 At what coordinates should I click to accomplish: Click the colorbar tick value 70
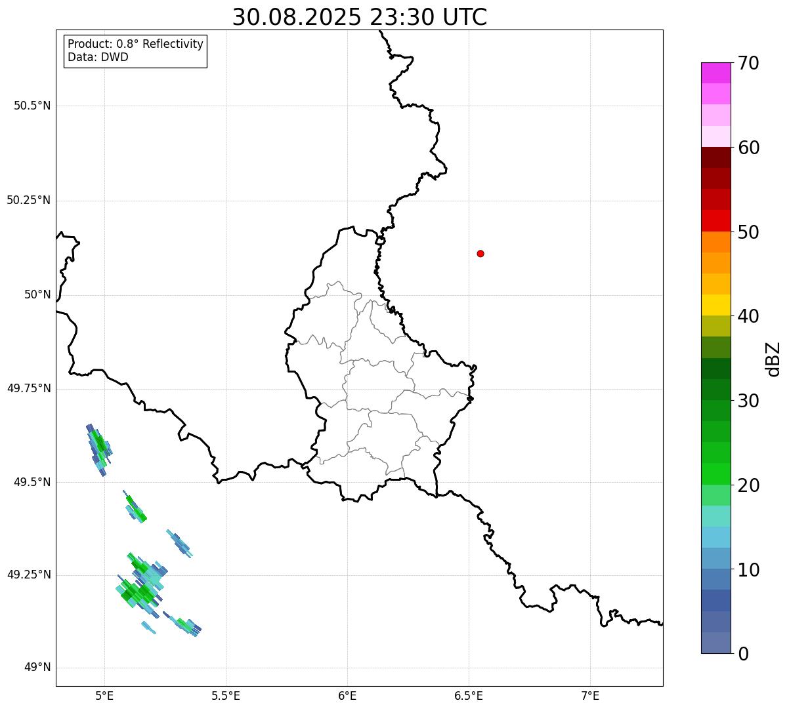click(x=748, y=63)
